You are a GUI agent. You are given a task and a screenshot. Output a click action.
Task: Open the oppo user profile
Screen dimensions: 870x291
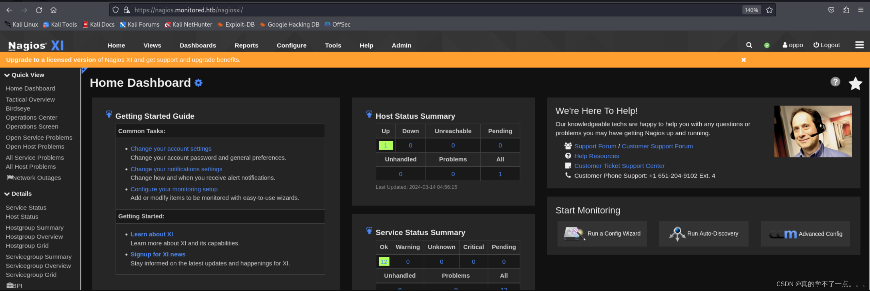click(792, 45)
